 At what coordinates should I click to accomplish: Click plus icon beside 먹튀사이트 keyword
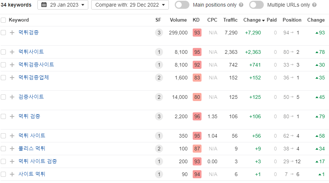point(12,52)
